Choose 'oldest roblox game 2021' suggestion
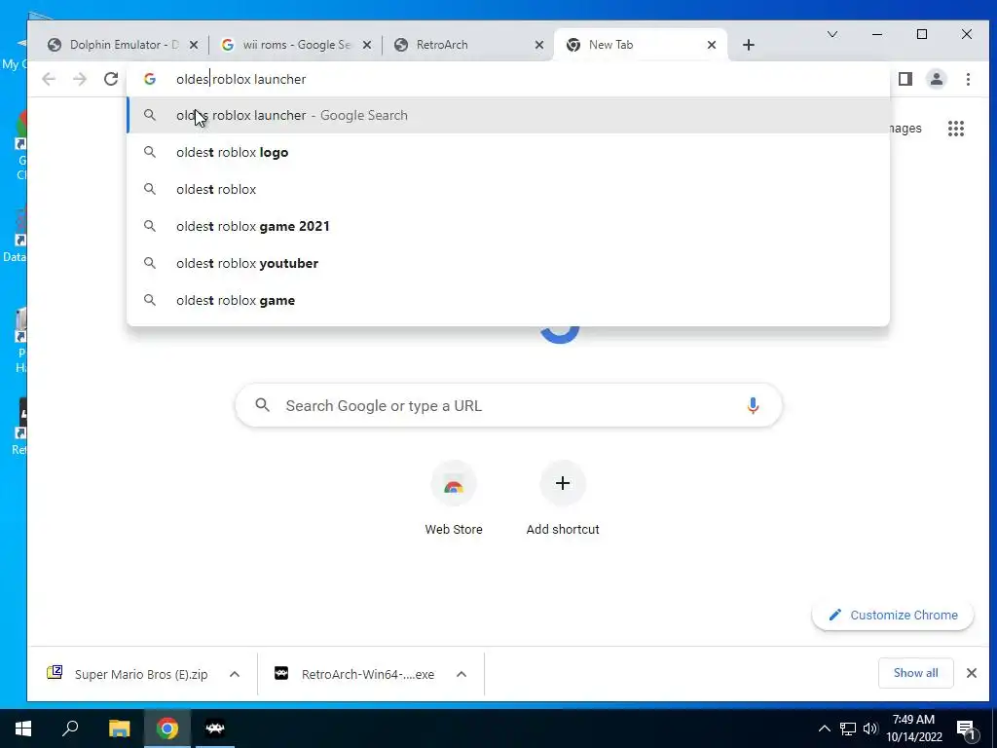997x748 pixels. coord(508,226)
